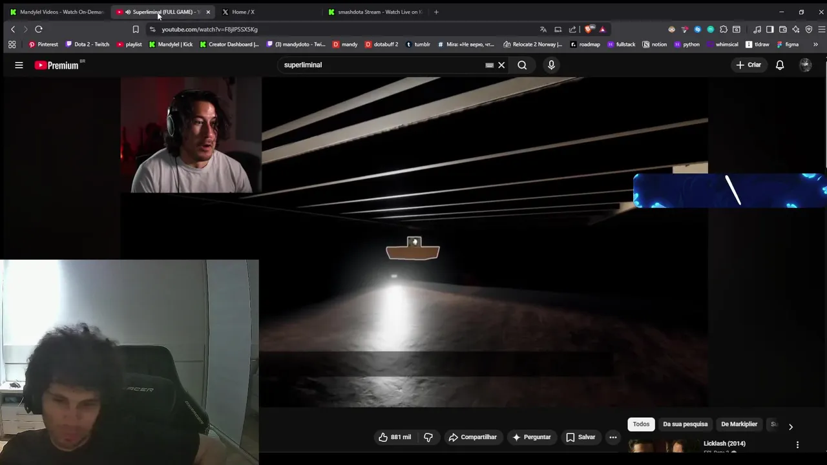The image size is (827, 465).
Task: Click the YouTube search magnifier button
Action: click(x=522, y=65)
